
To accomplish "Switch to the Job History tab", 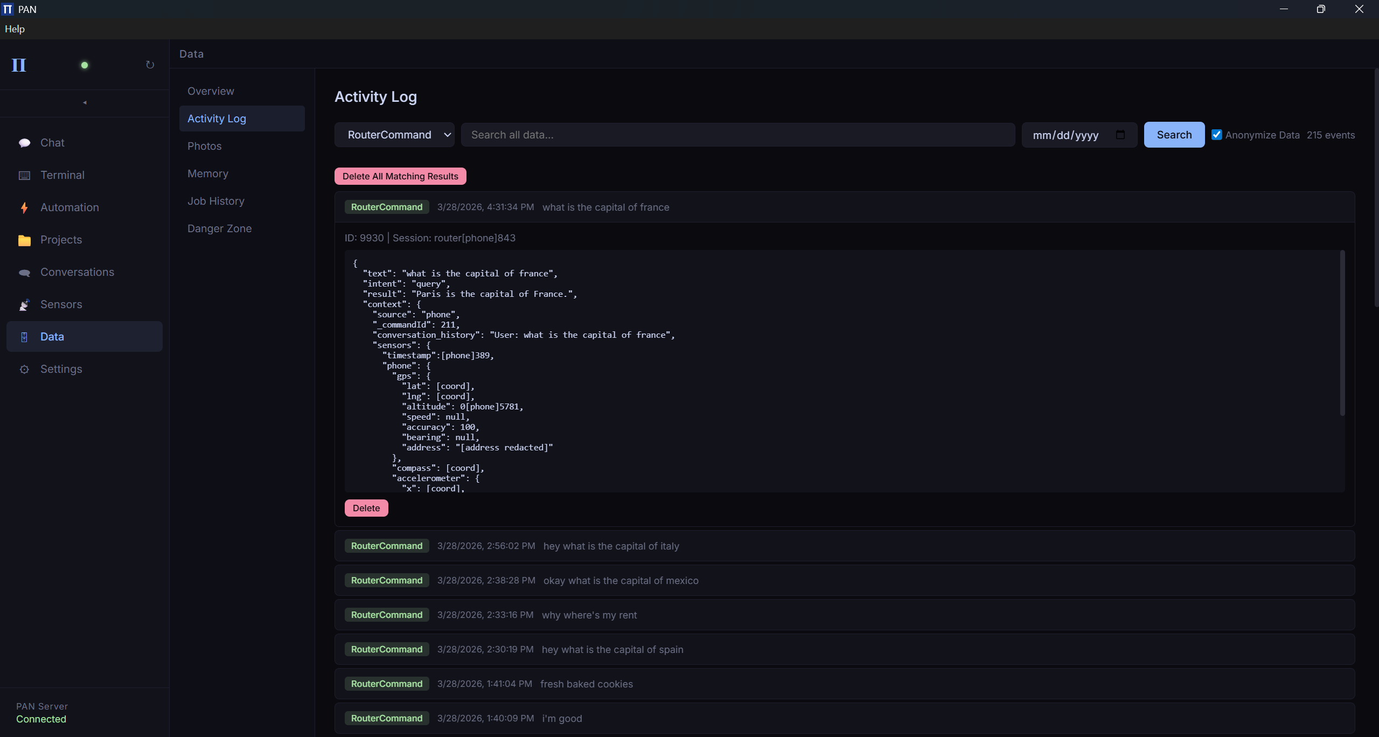I will (x=215, y=201).
